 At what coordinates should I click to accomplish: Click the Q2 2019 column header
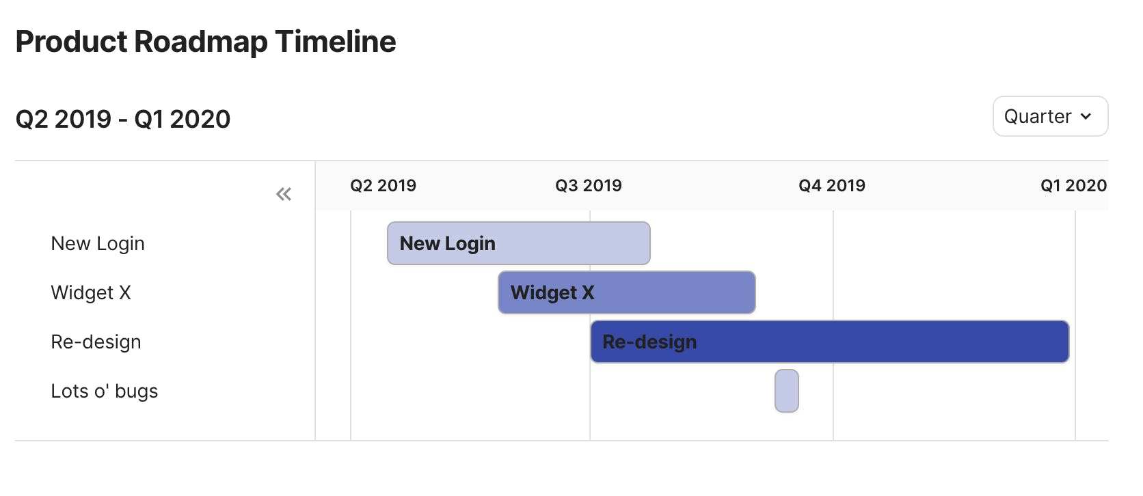(383, 186)
